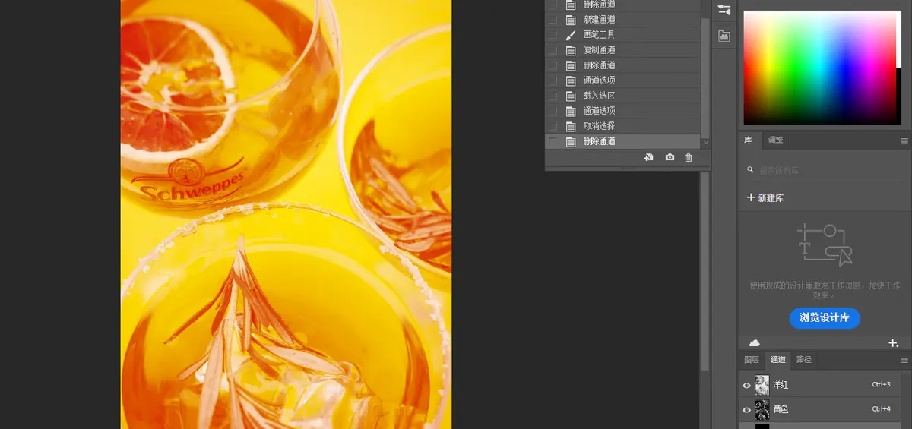The height and width of the screenshot is (429, 912).
Task: Create new document from current history state
Action: 648,157
